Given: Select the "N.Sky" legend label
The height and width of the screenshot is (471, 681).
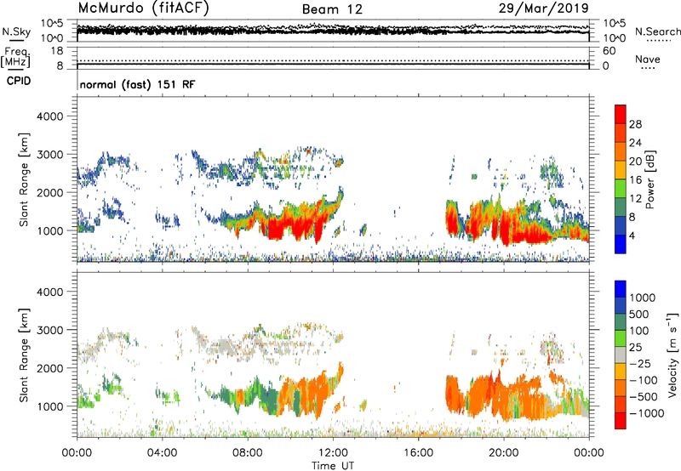Looking at the screenshot, I should [16, 31].
